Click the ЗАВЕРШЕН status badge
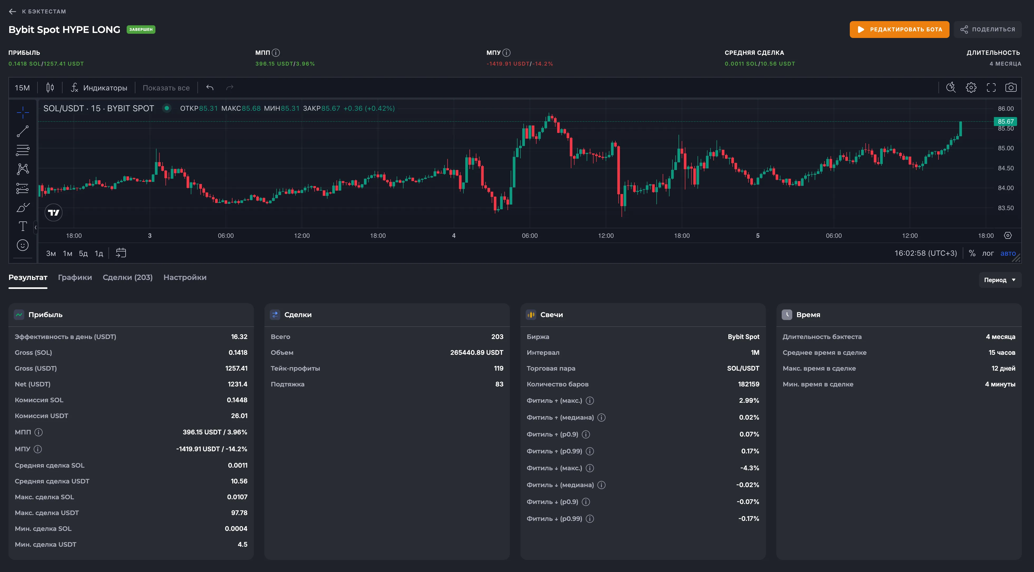 [x=141, y=30]
